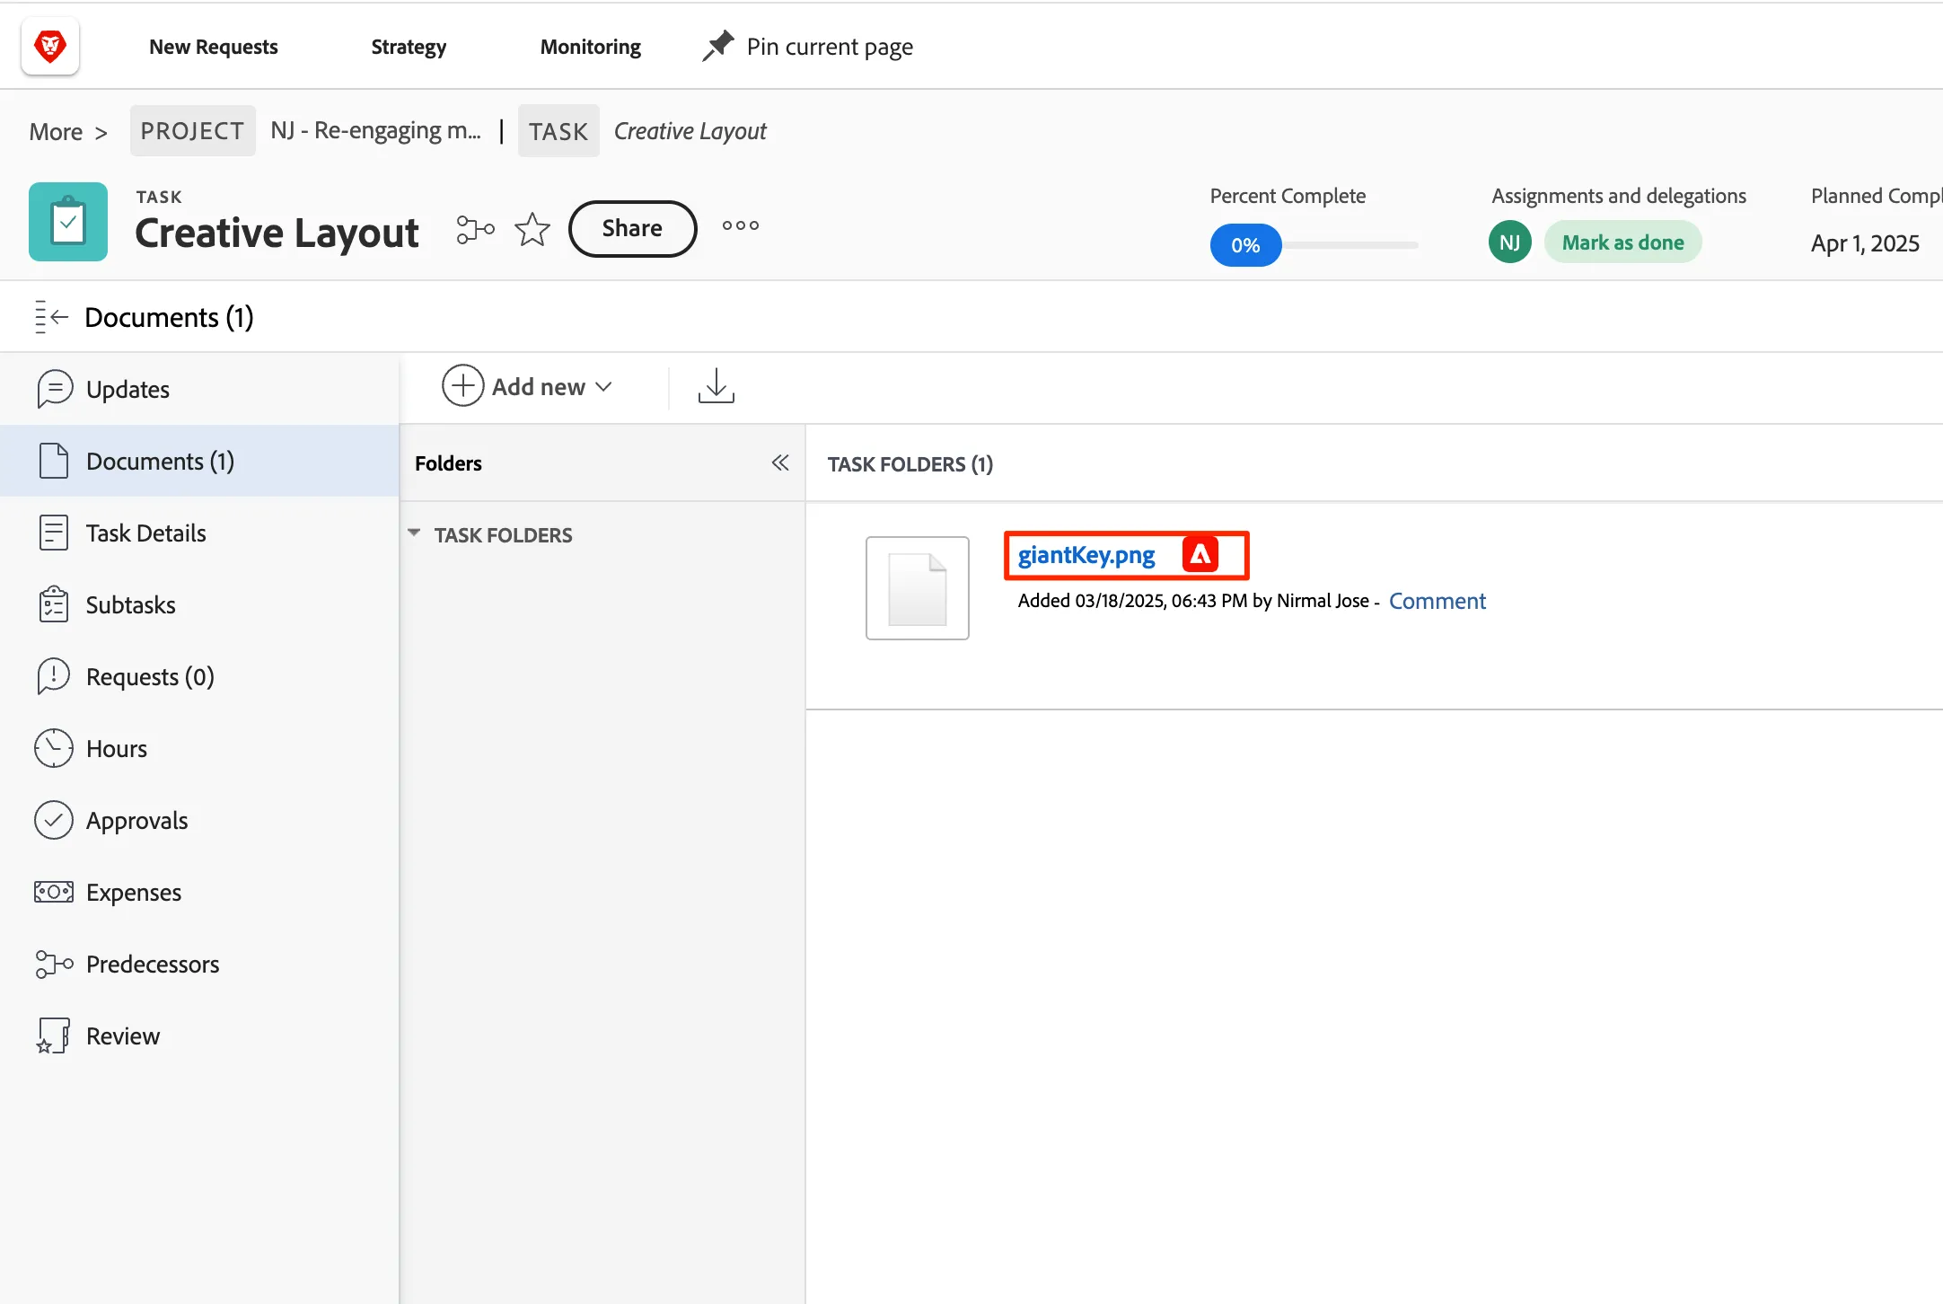Open project NJ - Re-engaging m... breadcrumb
The height and width of the screenshot is (1304, 1943).
(x=376, y=131)
